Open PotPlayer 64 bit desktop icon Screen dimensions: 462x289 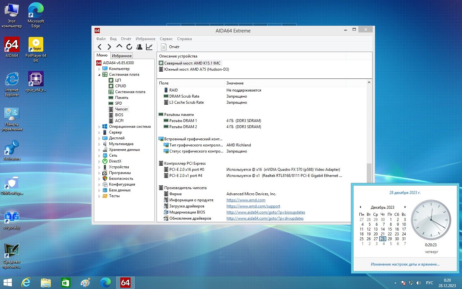tap(36, 50)
